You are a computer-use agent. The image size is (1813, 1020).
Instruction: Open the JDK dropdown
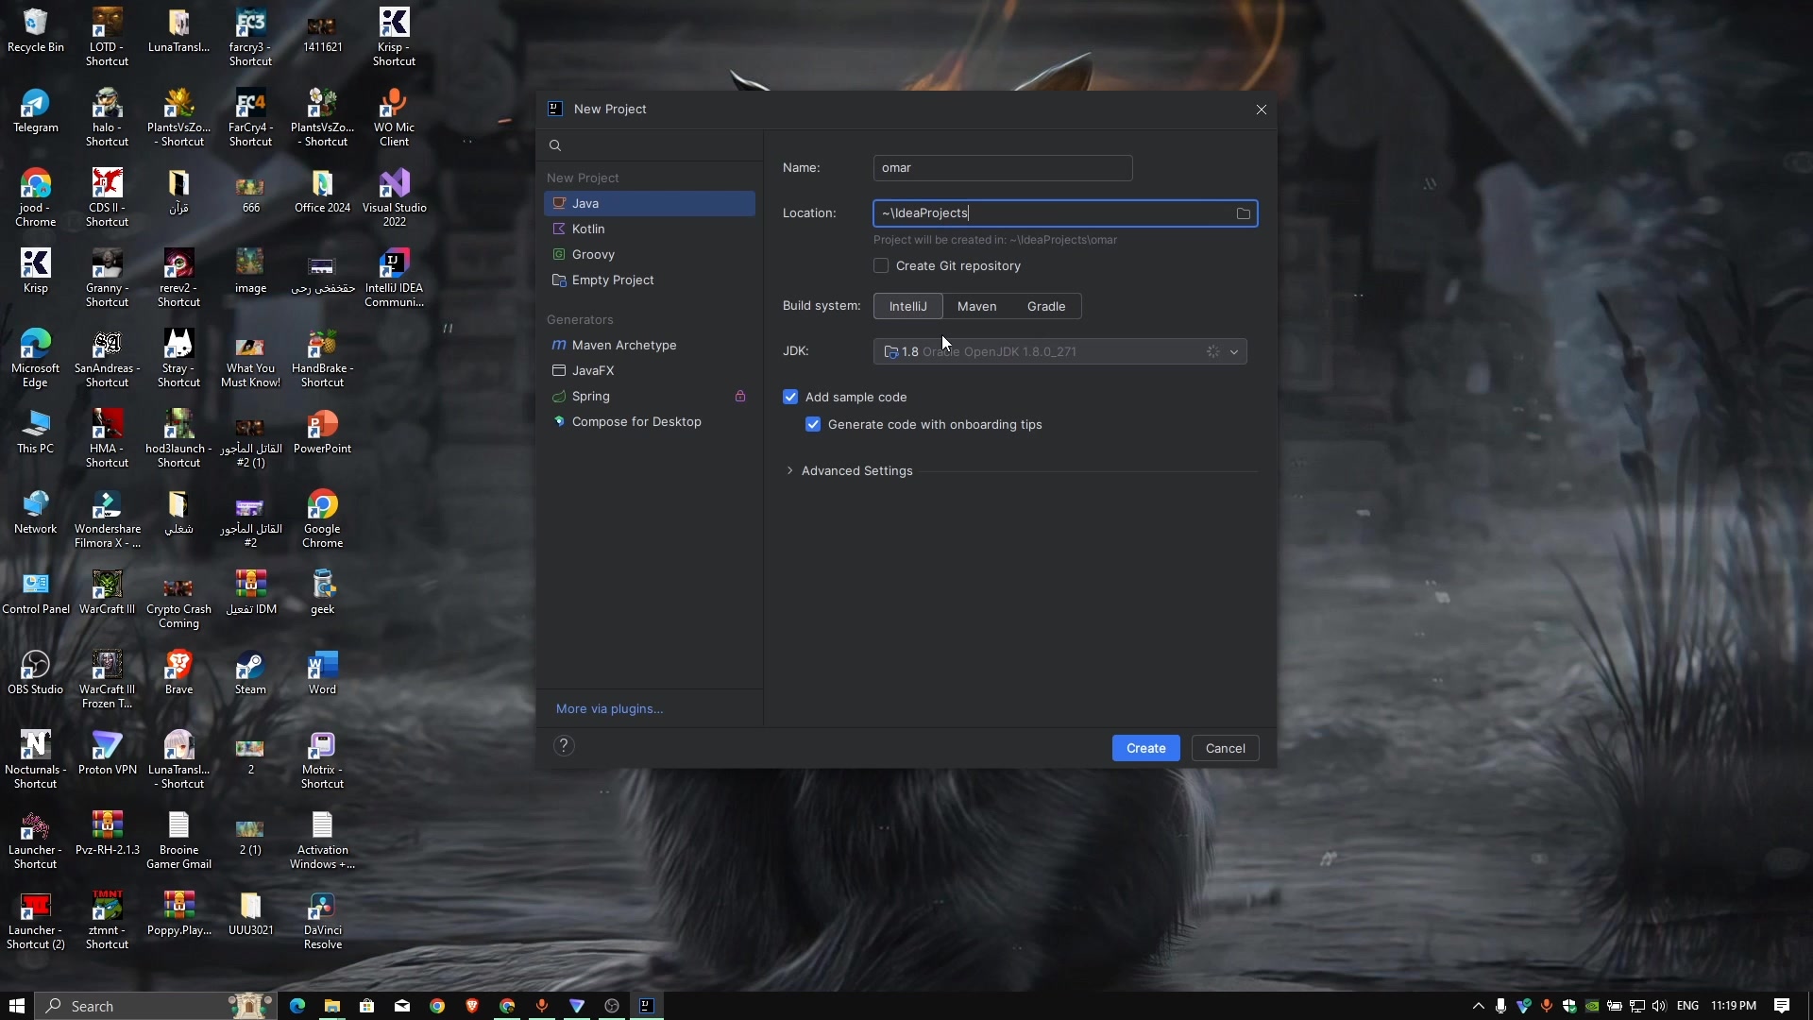click(1059, 351)
